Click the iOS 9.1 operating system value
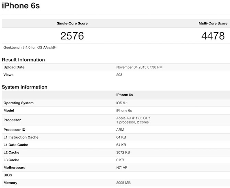This screenshot has height=188, width=230. click(123, 103)
